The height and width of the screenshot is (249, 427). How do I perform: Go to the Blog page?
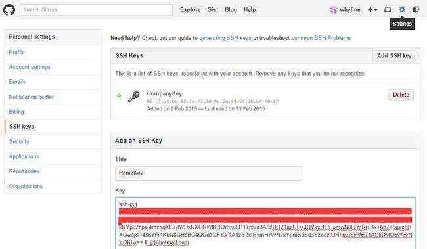click(231, 10)
